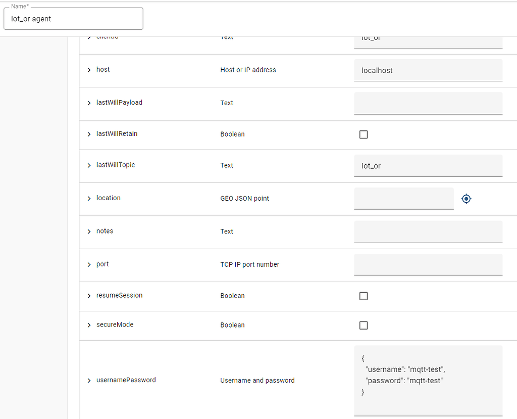Select the host field showing localhost
The width and height of the screenshot is (517, 419).
[x=428, y=70]
